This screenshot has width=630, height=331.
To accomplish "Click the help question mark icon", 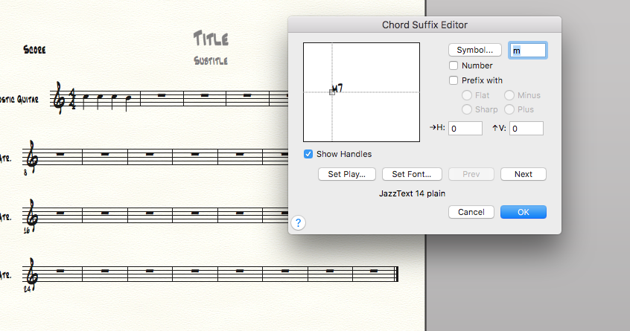I will point(297,222).
